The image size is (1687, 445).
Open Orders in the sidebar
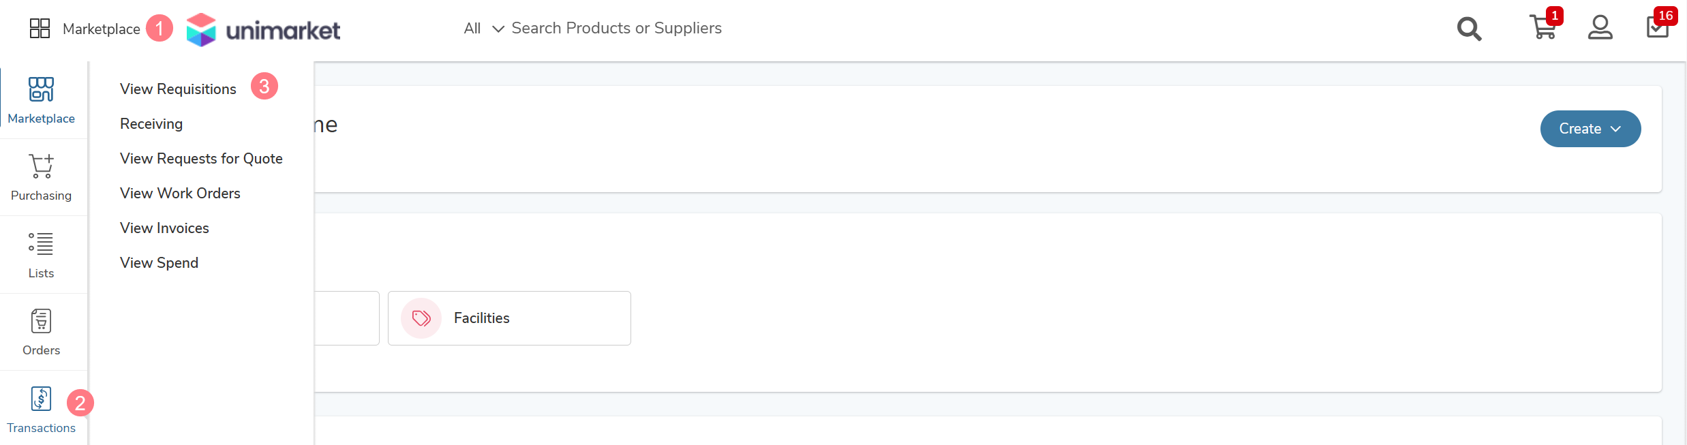[42, 332]
